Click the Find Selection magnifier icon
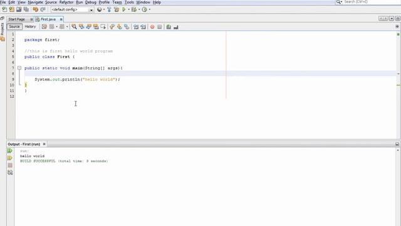 point(74,26)
